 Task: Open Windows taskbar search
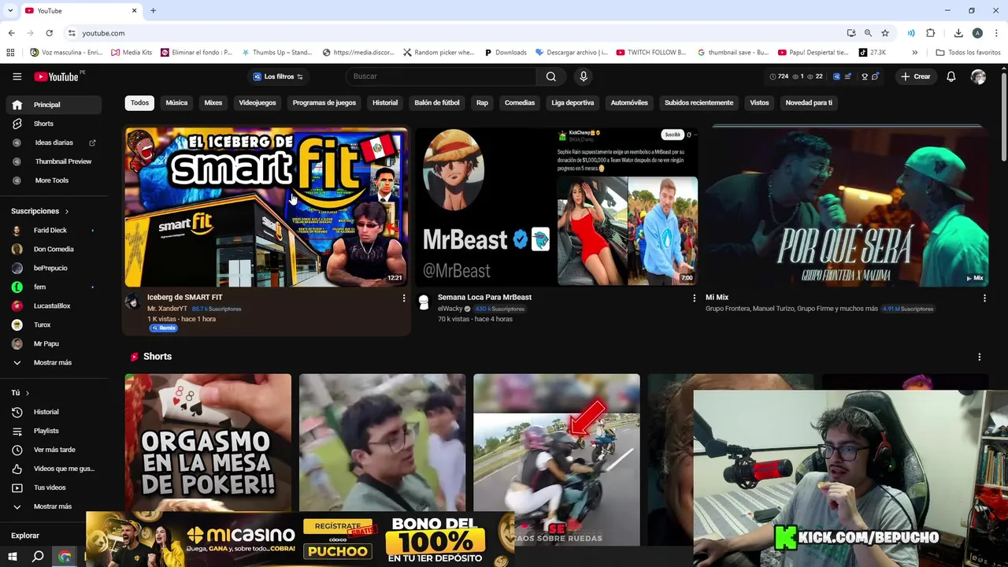[38, 557]
